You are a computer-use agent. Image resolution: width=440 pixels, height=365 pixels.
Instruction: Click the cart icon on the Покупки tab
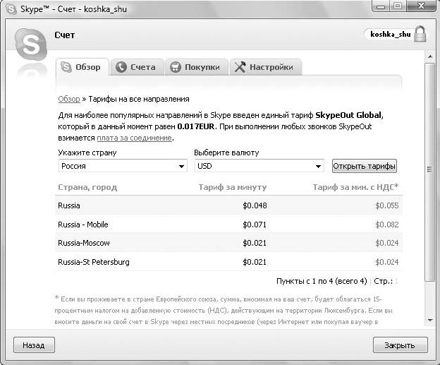click(176, 67)
